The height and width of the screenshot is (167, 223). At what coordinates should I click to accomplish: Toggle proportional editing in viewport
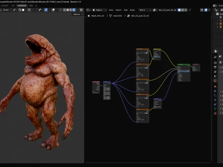point(29,10)
